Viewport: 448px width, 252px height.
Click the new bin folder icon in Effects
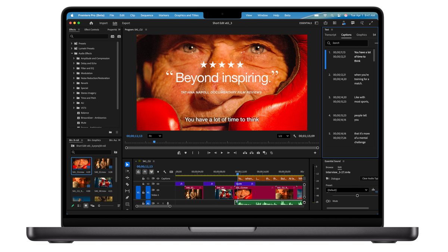coord(110,132)
